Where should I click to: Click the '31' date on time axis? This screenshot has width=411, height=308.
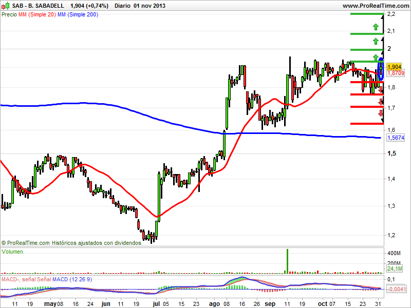pos(378,304)
